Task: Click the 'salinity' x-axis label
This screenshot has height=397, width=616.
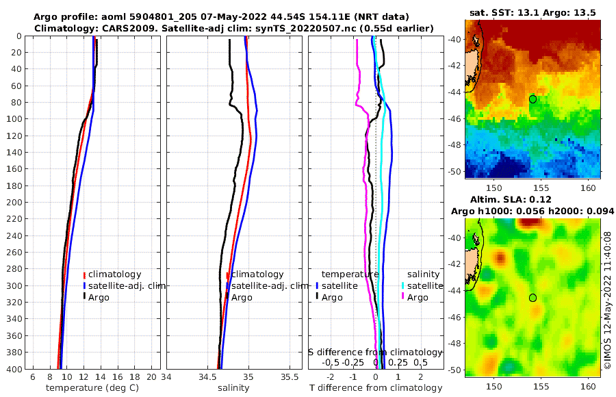Action: [233, 388]
